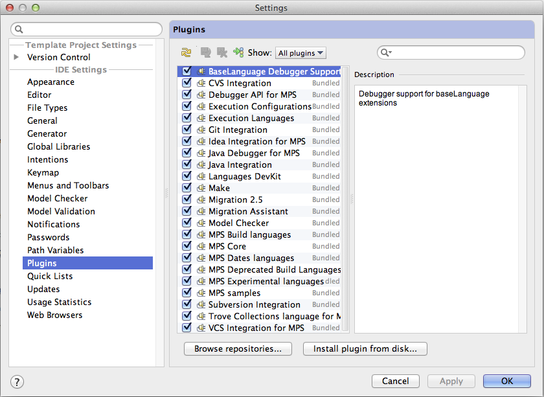Click plugin icon beside Migration Assistant

pyautogui.click(x=201, y=211)
